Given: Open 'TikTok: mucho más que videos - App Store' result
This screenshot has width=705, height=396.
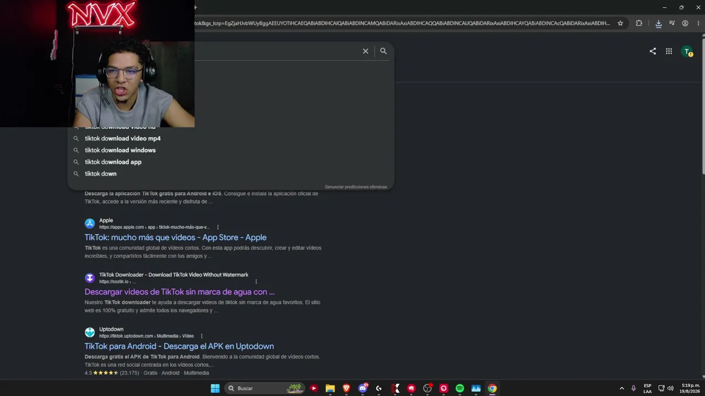Looking at the screenshot, I should click(175, 238).
